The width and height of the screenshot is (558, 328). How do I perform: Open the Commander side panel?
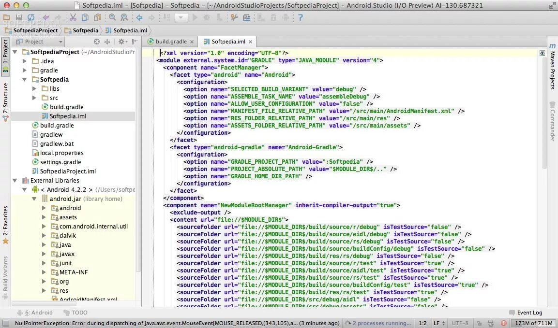coord(552,122)
